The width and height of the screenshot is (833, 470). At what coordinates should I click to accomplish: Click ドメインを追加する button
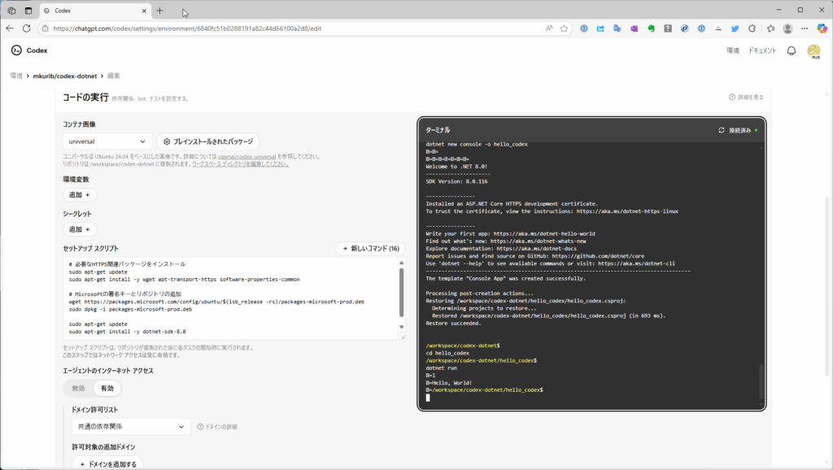(108, 463)
